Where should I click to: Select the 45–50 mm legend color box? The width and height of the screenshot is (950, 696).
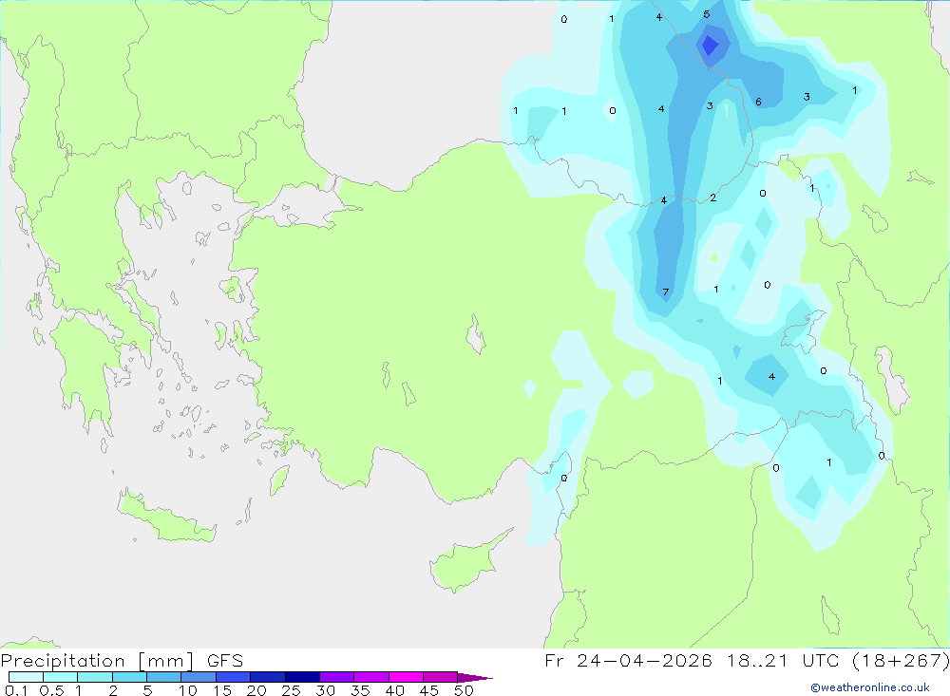(441, 677)
